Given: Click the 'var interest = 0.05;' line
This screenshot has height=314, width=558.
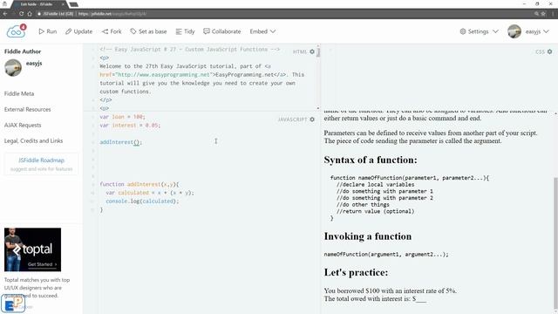Looking at the screenshot, I should [130, 126].
